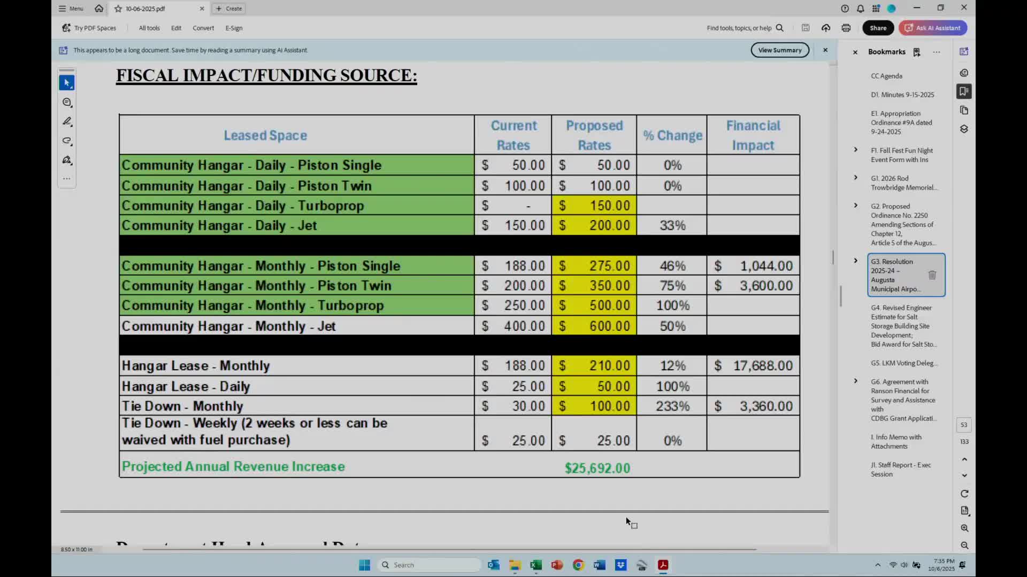Open the G4 Revised Engineer Estimate bookmark
This screenshot has width=1027, height=577.
[902, 326]
